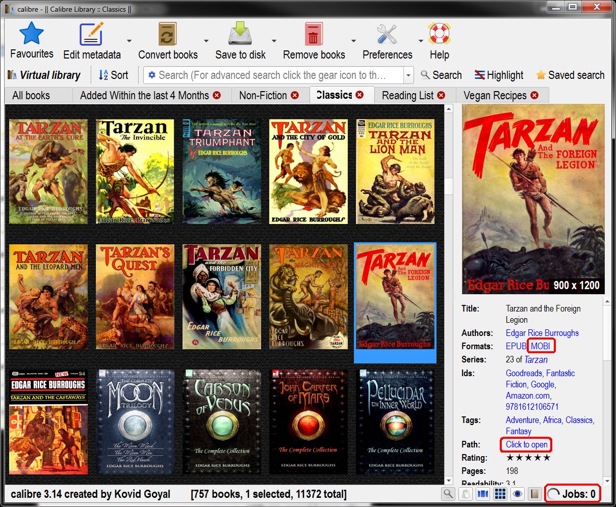Select Tarzan and the Lion Man cover
The height and width of the screenshot is (507, 616).
395,172
